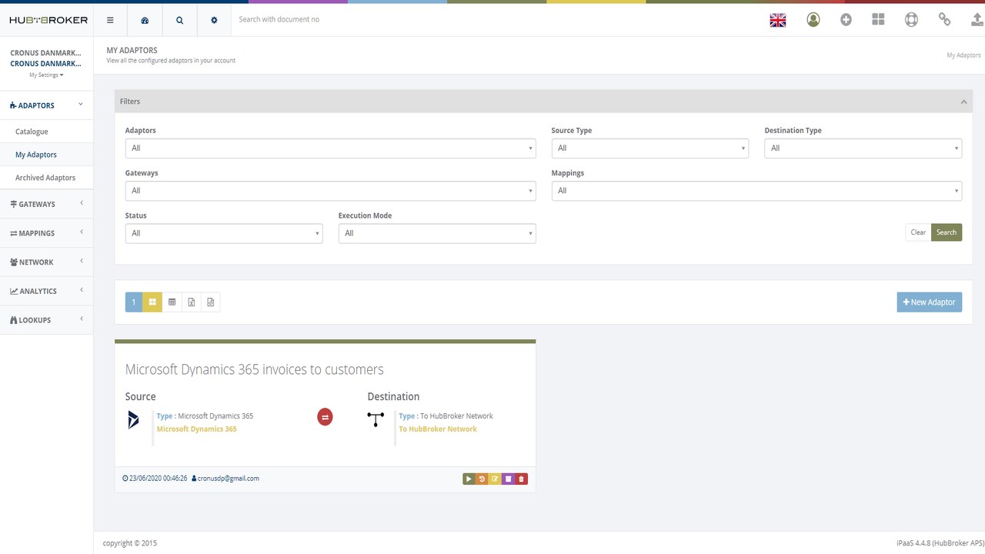Image resolution: width=985 pixels, height=554 pixels.
Task: Open the four-squares apps grid icon
Action: (878, 19)
